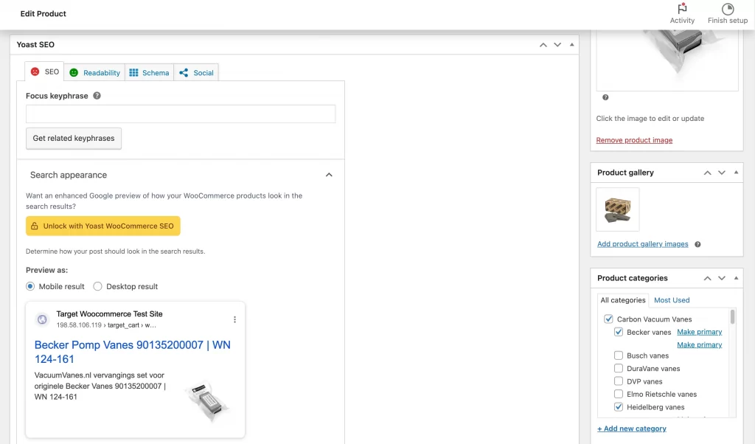Move Product categories panel down
Screen dimensions: 755x444
coord(721,278)
